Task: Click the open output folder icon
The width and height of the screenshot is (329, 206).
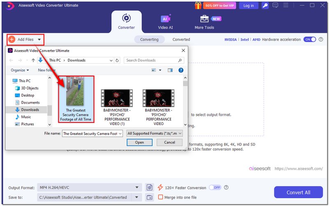Action: 150,197
